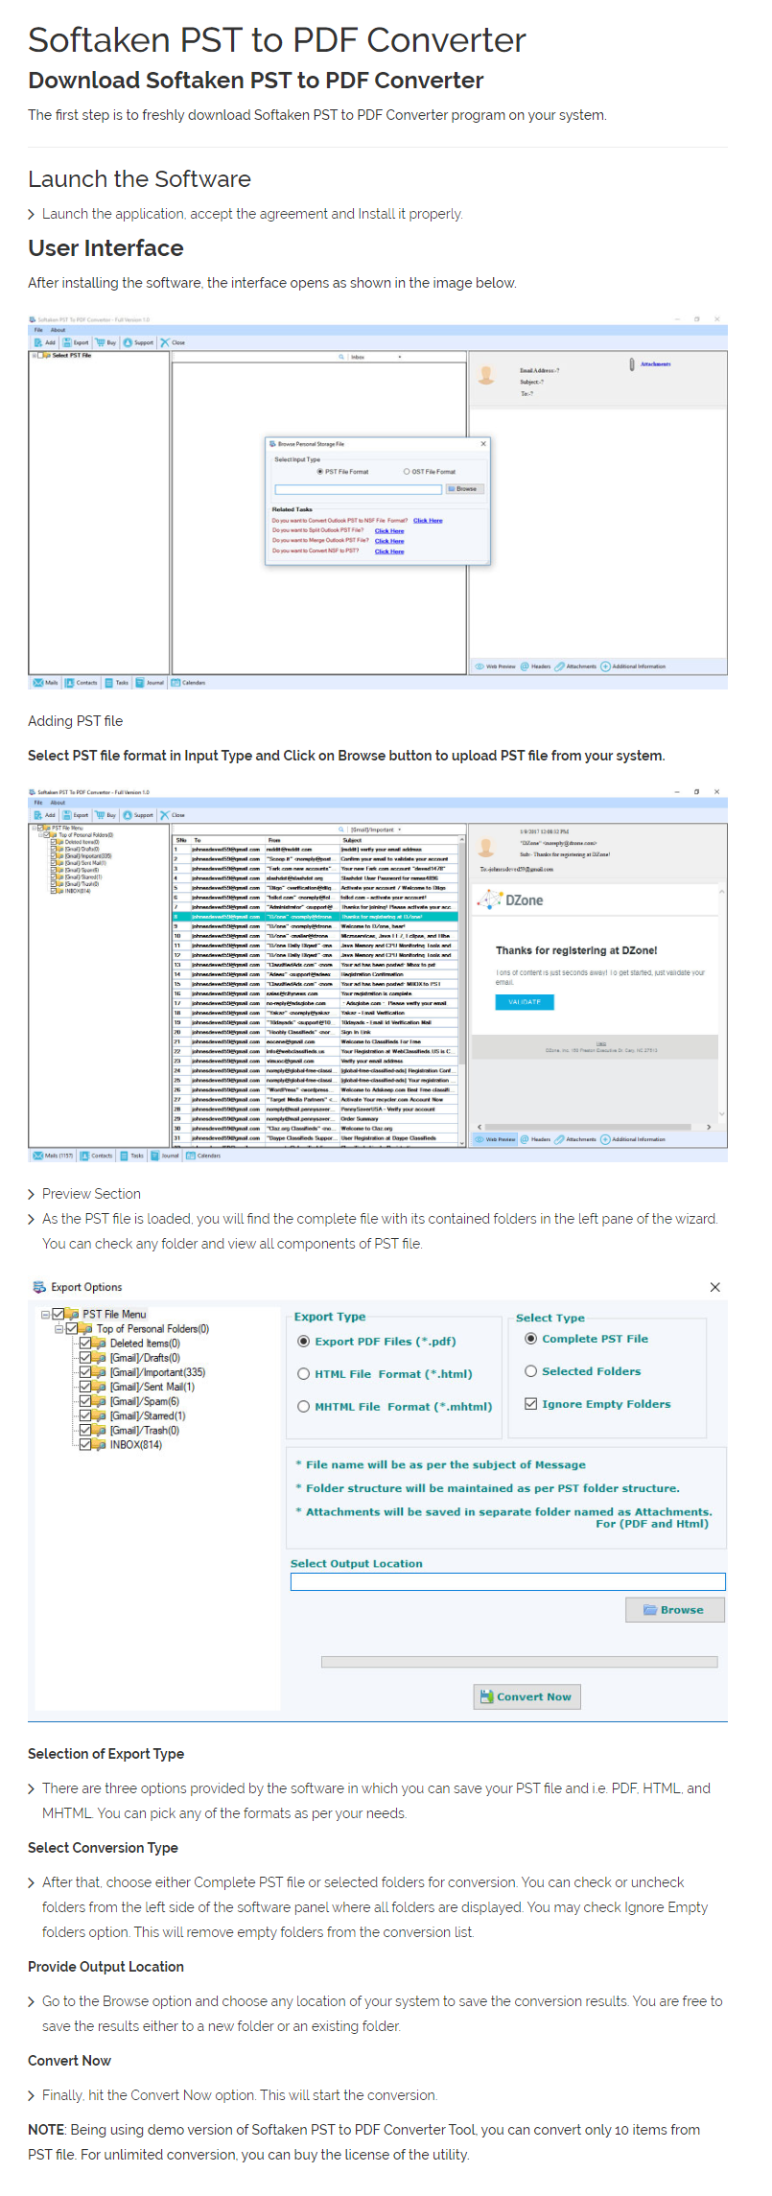This screenshot has width=772, height=2196.
Task: Click the Attachments link beside the paperclip icon
Action: pyautogui.click(x=656, y=364)
